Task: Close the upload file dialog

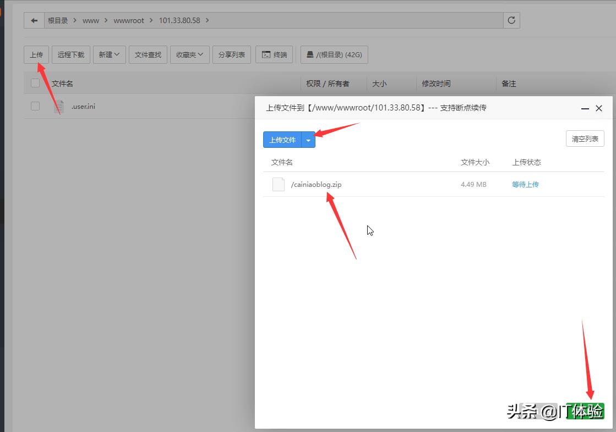Action: [599, 108]
